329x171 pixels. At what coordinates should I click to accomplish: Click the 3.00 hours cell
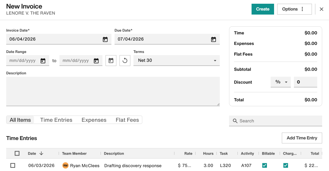[208, 165]
